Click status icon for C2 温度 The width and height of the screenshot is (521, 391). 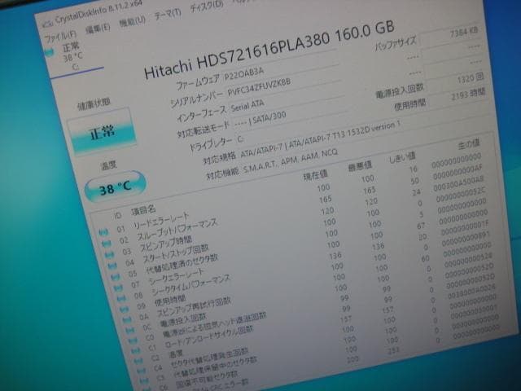138,361
